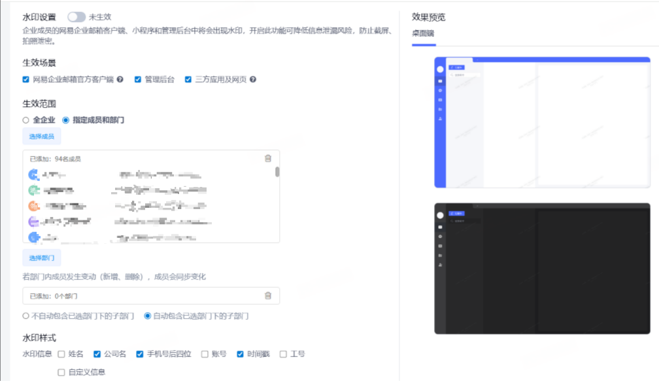Uncheck the 公司名 checkbox
659x381 pixels.
click(97, 354)
